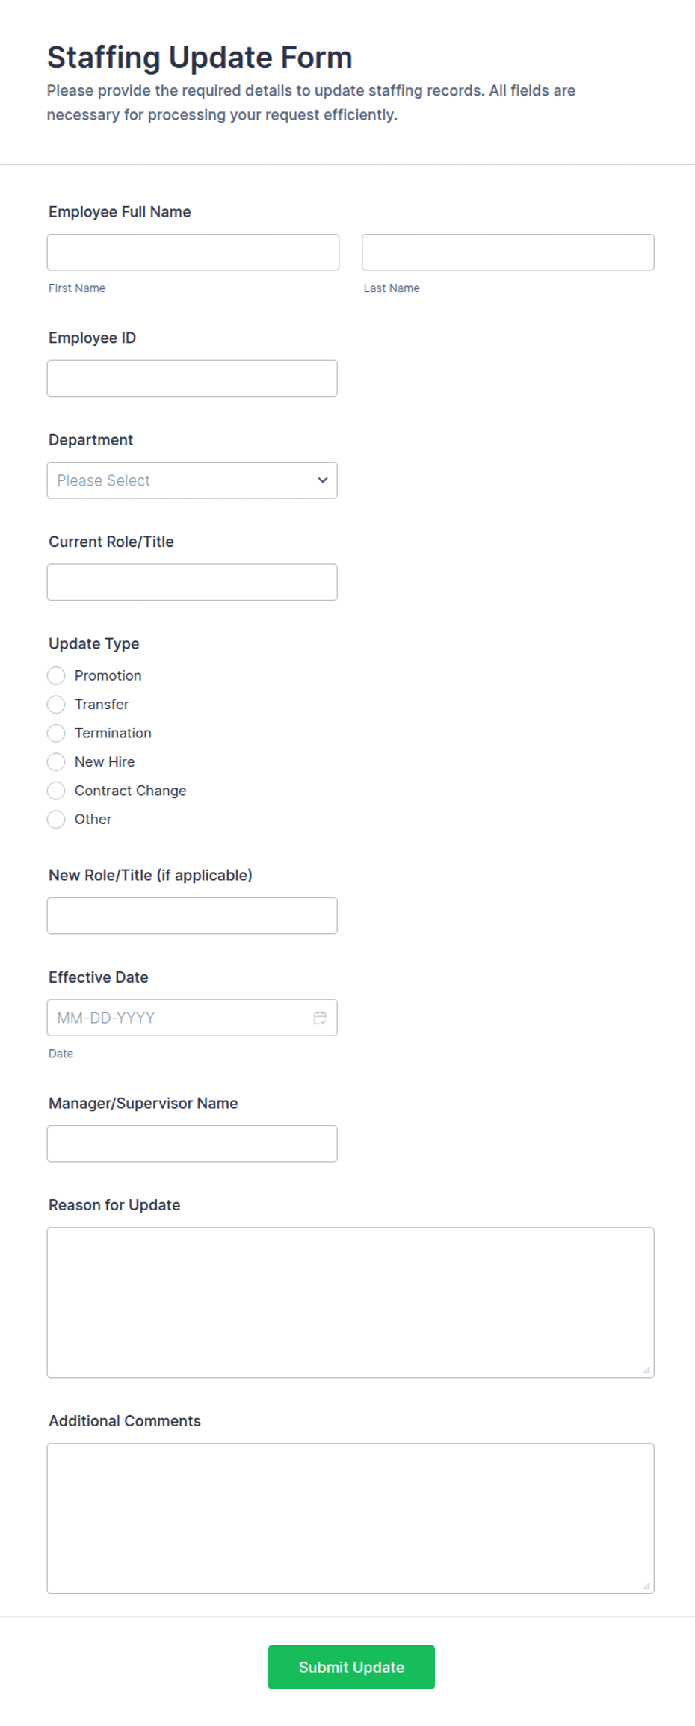This screenshot has width=695, height=1726.
Task: Open the Department Please Select dropdown
Action: coord(192,480)
